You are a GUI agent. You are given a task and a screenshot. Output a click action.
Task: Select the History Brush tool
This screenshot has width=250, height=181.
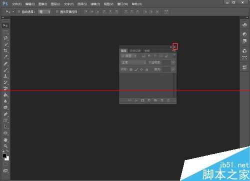point(5,82)
